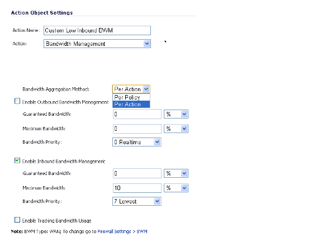Click the Action Object Settings heading
Viewport: 322px width, 246px height.
[x=42, y=13]
